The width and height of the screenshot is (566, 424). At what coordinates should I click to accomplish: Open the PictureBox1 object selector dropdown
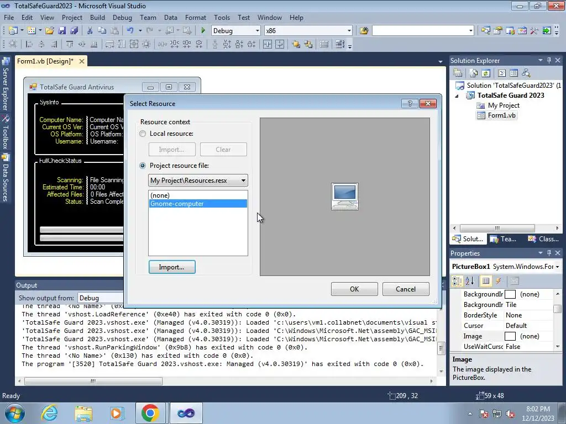click(557, 267)
